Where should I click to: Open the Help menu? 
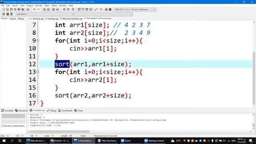(71, 6)
